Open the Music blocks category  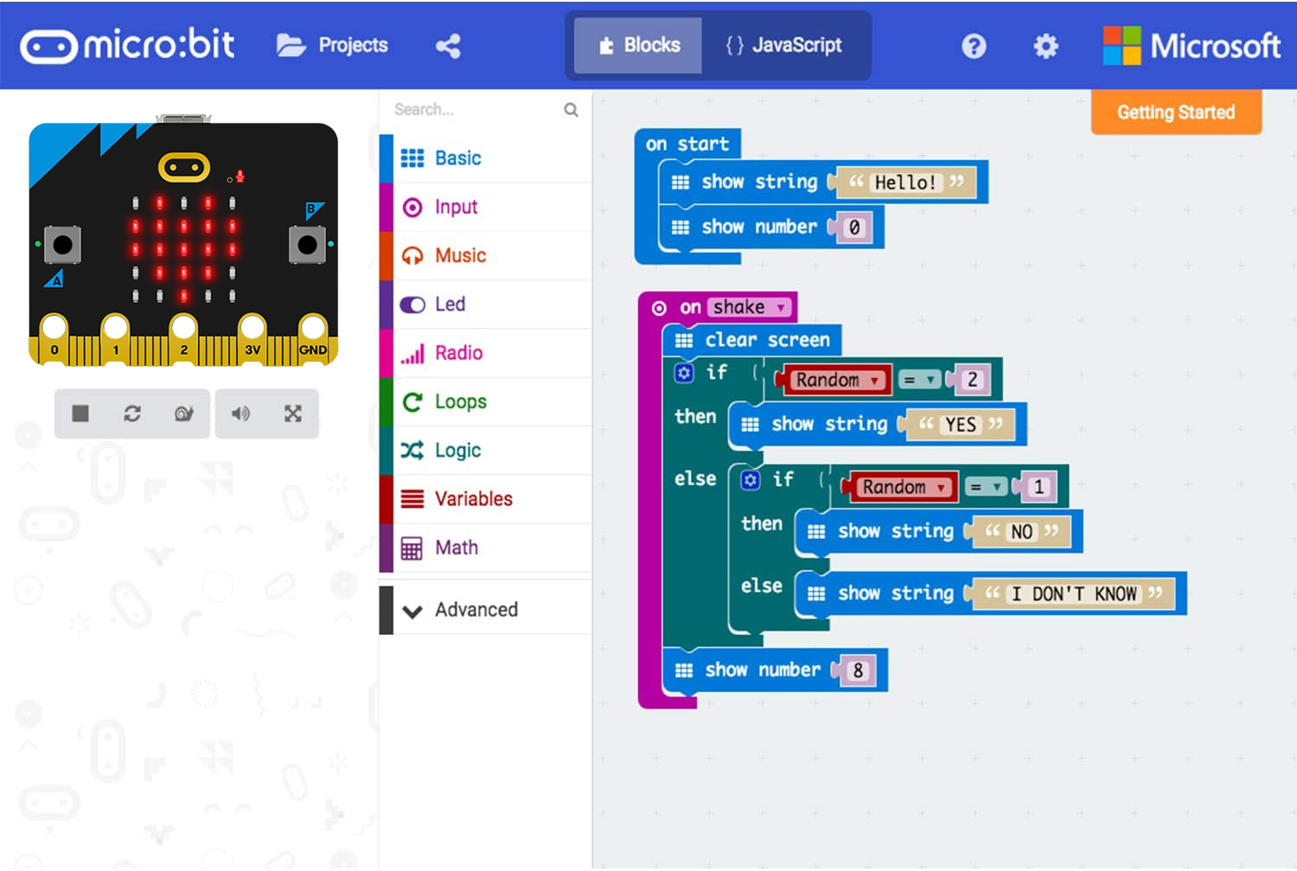click(x=486, y=255)
